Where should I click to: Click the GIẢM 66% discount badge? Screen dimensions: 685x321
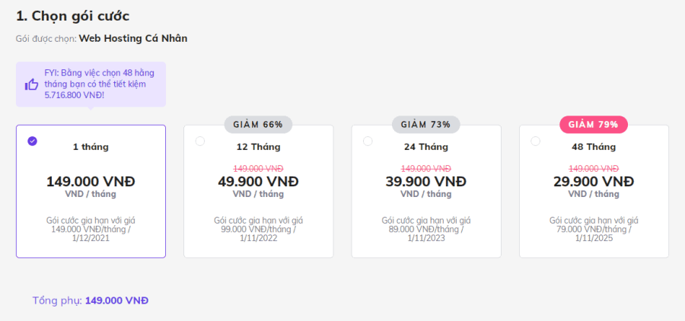coord(258,125)
